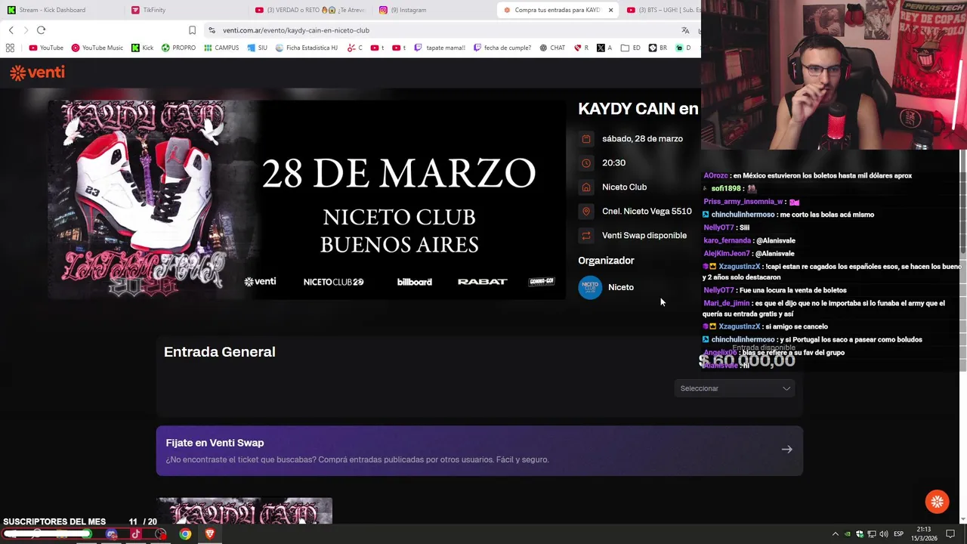The image size is (967, 544).
Task: Click the Fijate en Venti Swap banner
Action: click(x=480, y=450)
